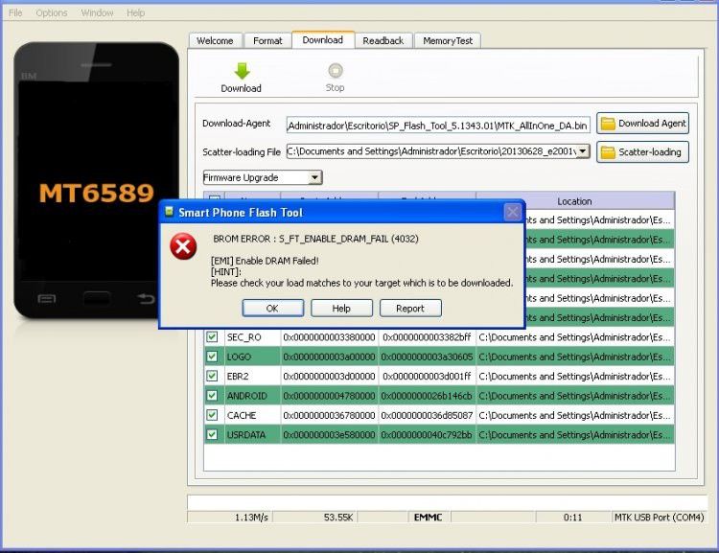Image resolution: width=719 pixels, height=553 pixels.
Task: Click the Stop icon
Action: (336, 71)
